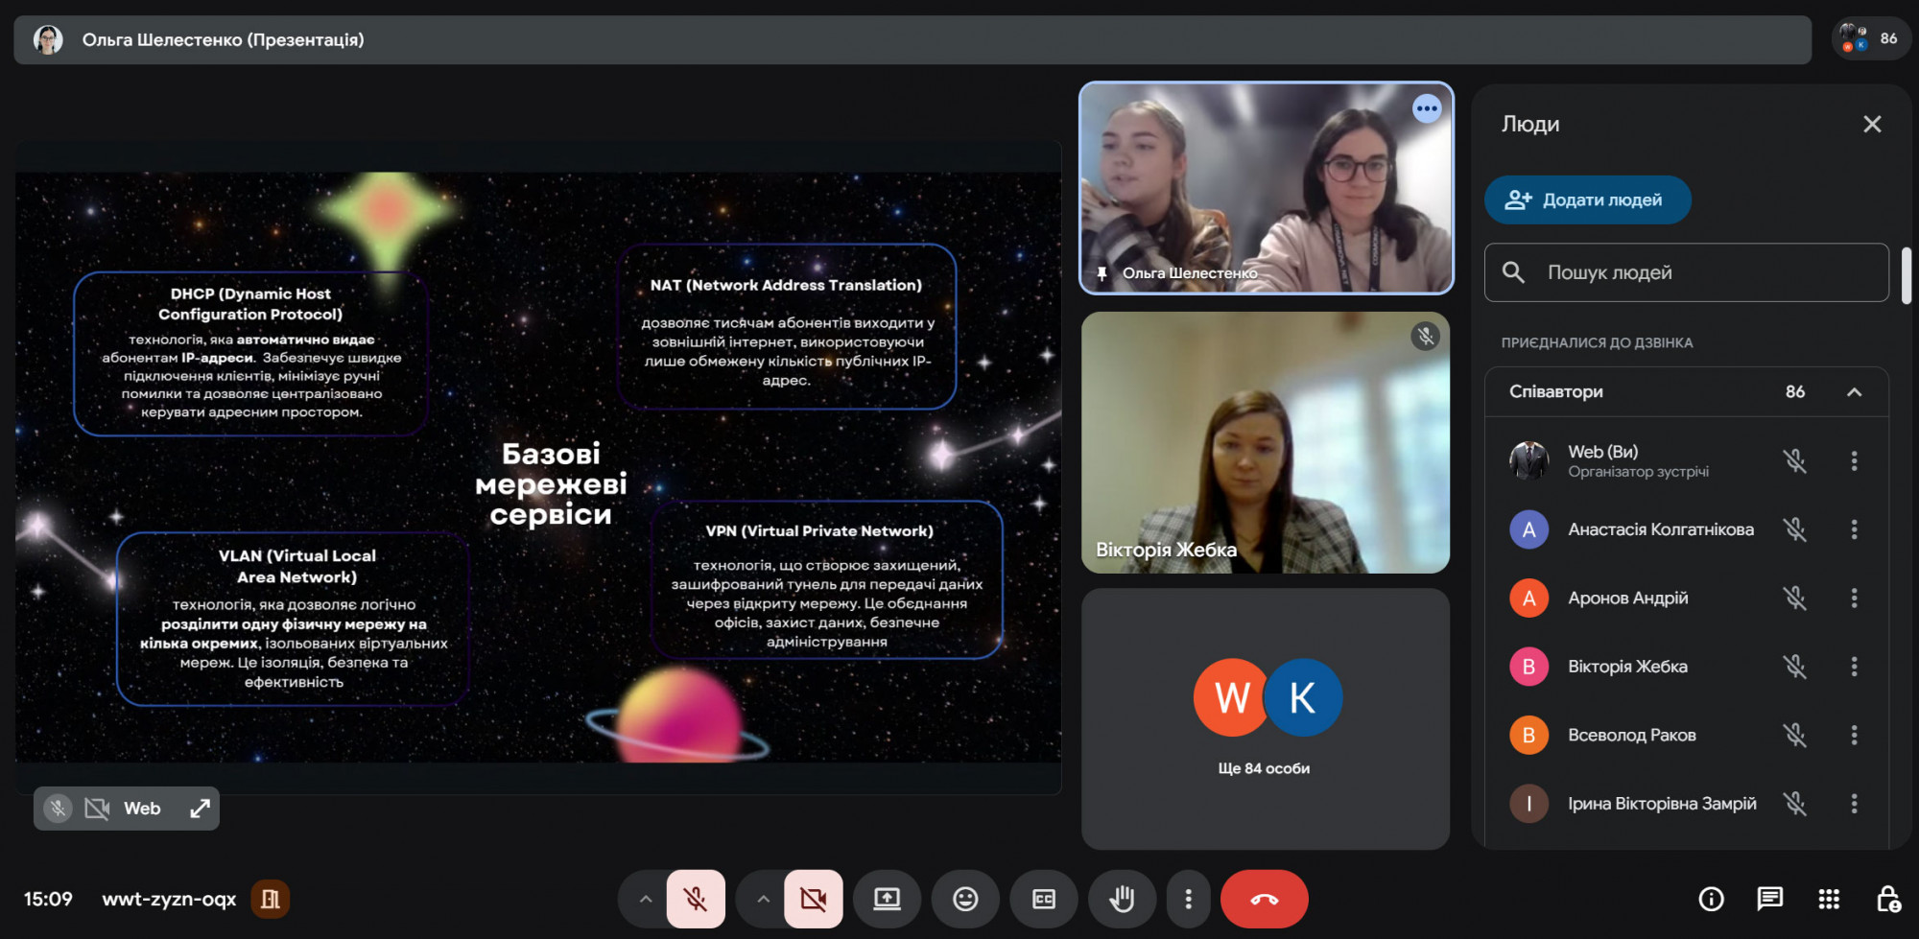Collapse the Співавтори participants section
Screen dimensions: 1919x939
(x=1854, y=392)
